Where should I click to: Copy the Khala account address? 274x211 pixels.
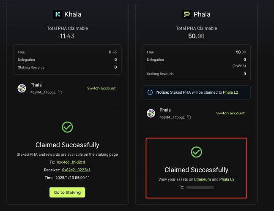60,92
